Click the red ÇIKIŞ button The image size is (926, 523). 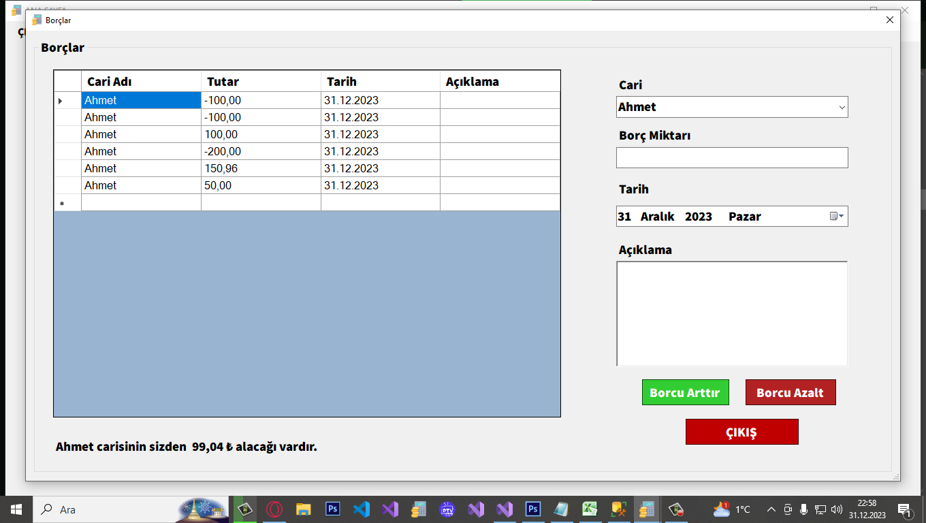741,432
